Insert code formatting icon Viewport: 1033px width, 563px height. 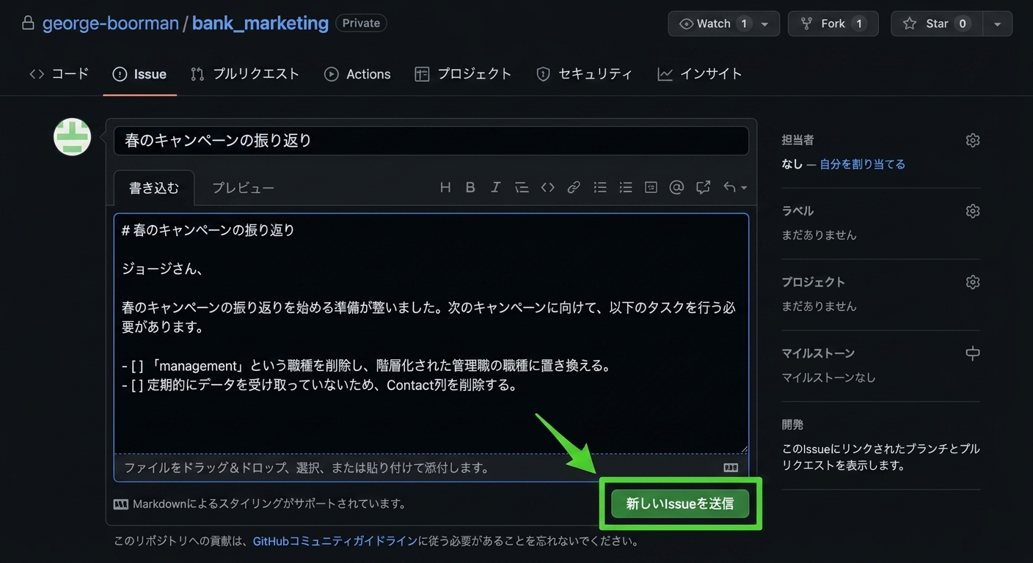tap(547, 188)
